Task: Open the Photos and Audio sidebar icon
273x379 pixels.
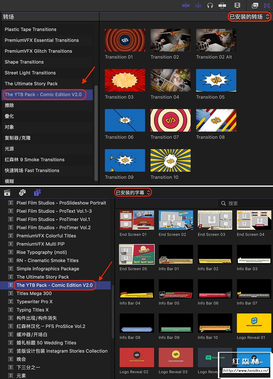Action: pos(22,193)
